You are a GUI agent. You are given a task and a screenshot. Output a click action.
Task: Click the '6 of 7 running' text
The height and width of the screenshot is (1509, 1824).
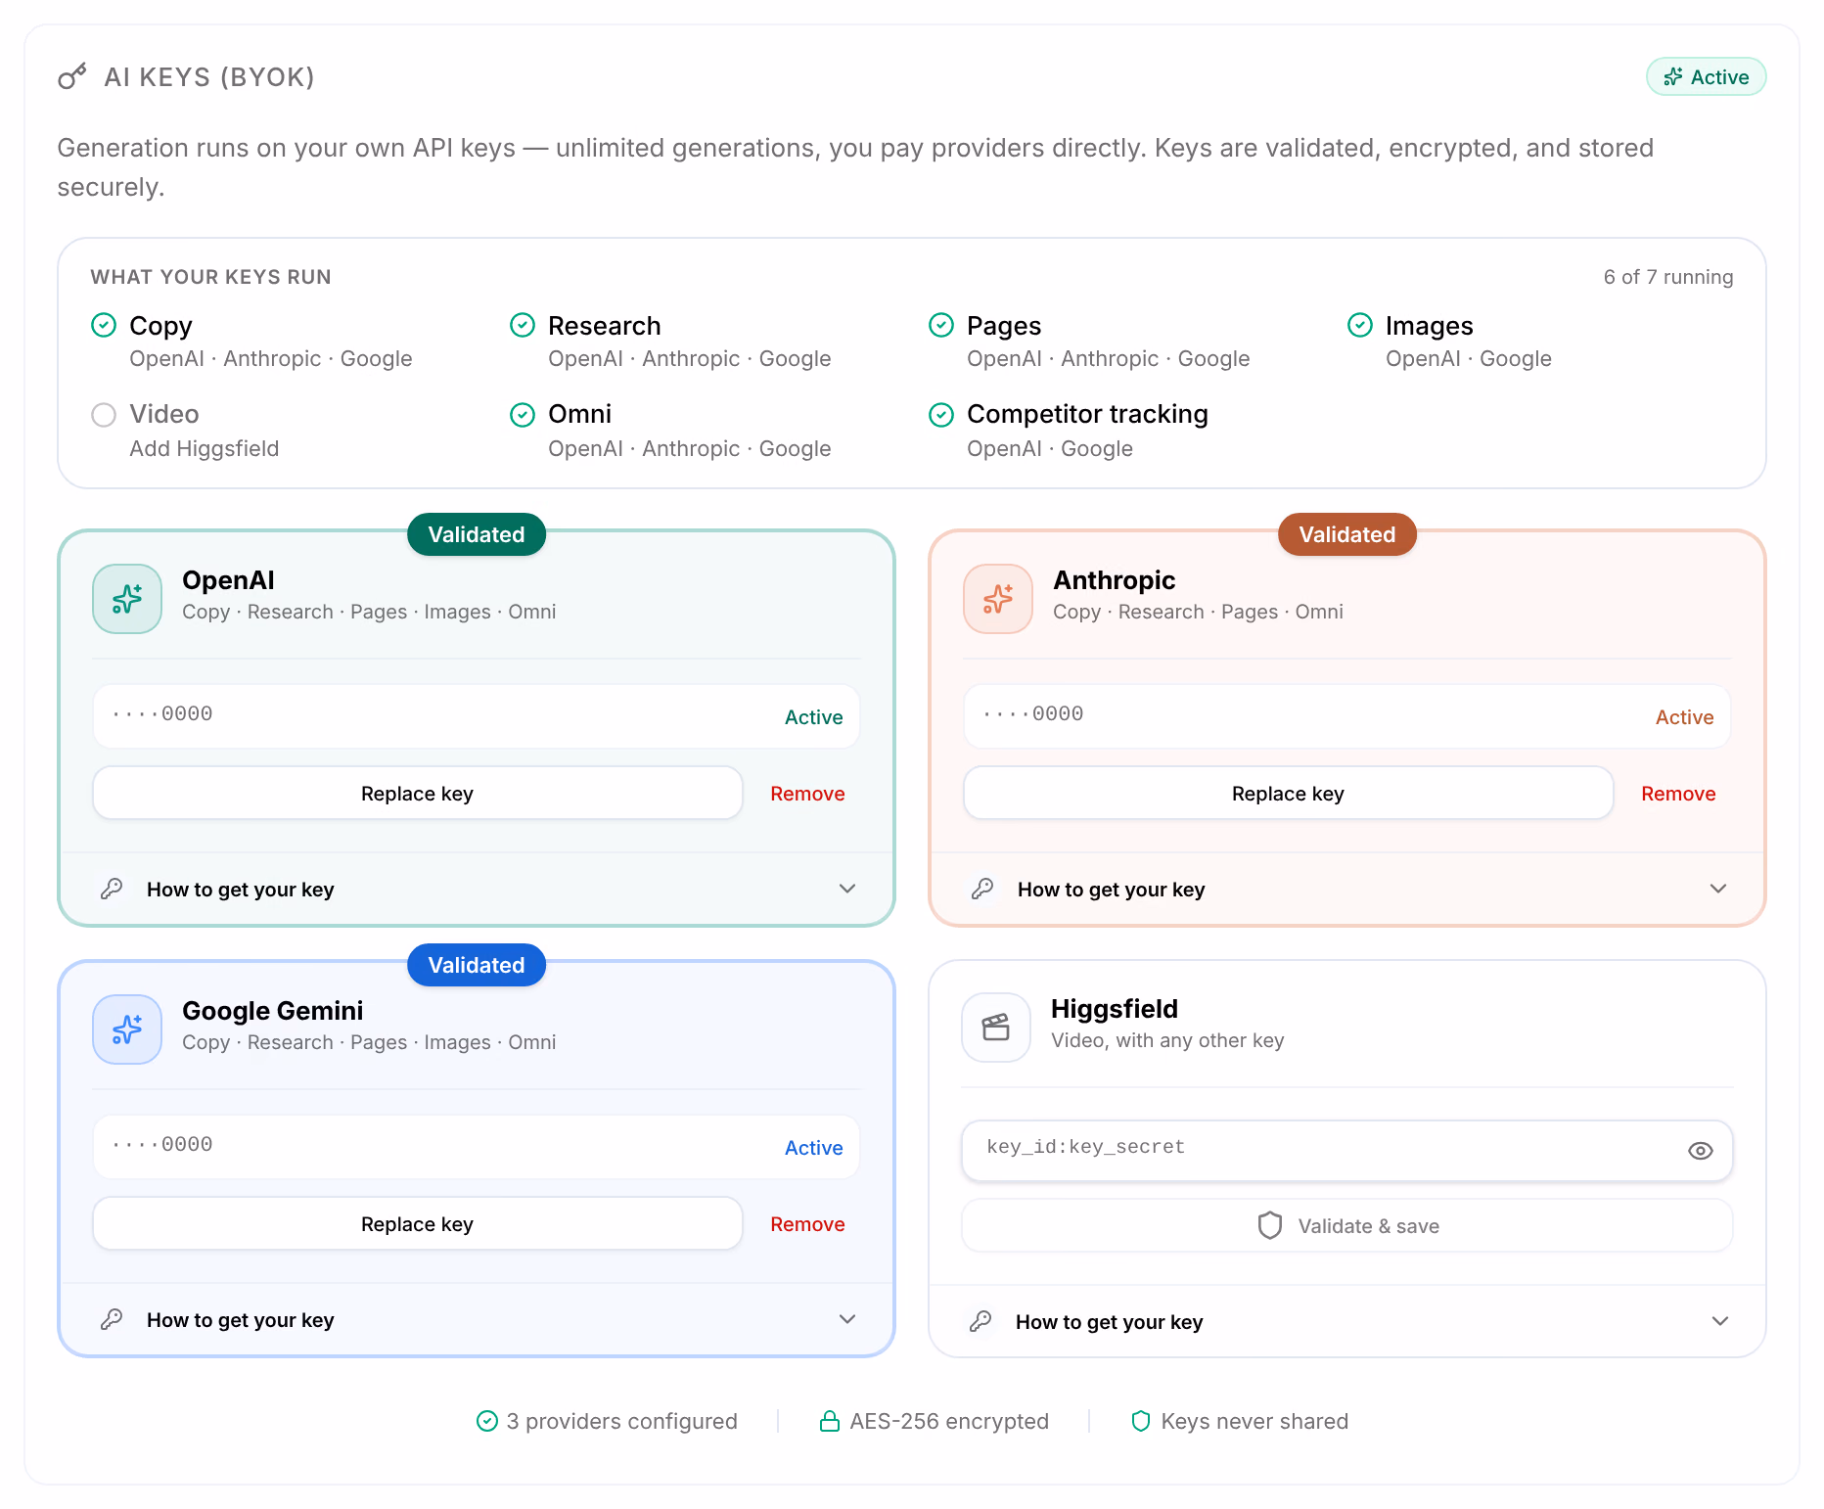pyautogui.click(x=1668, y=277)
